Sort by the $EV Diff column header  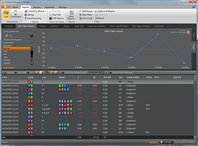[x=110, y=77]
